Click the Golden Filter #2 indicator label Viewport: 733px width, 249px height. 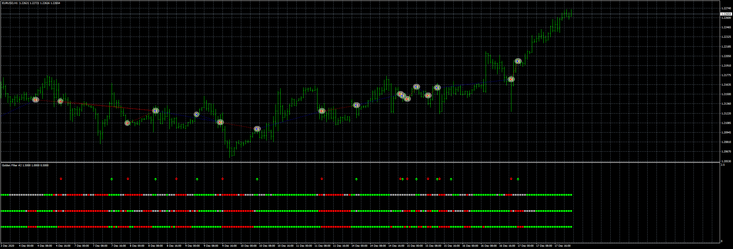(x=25, y=165)
